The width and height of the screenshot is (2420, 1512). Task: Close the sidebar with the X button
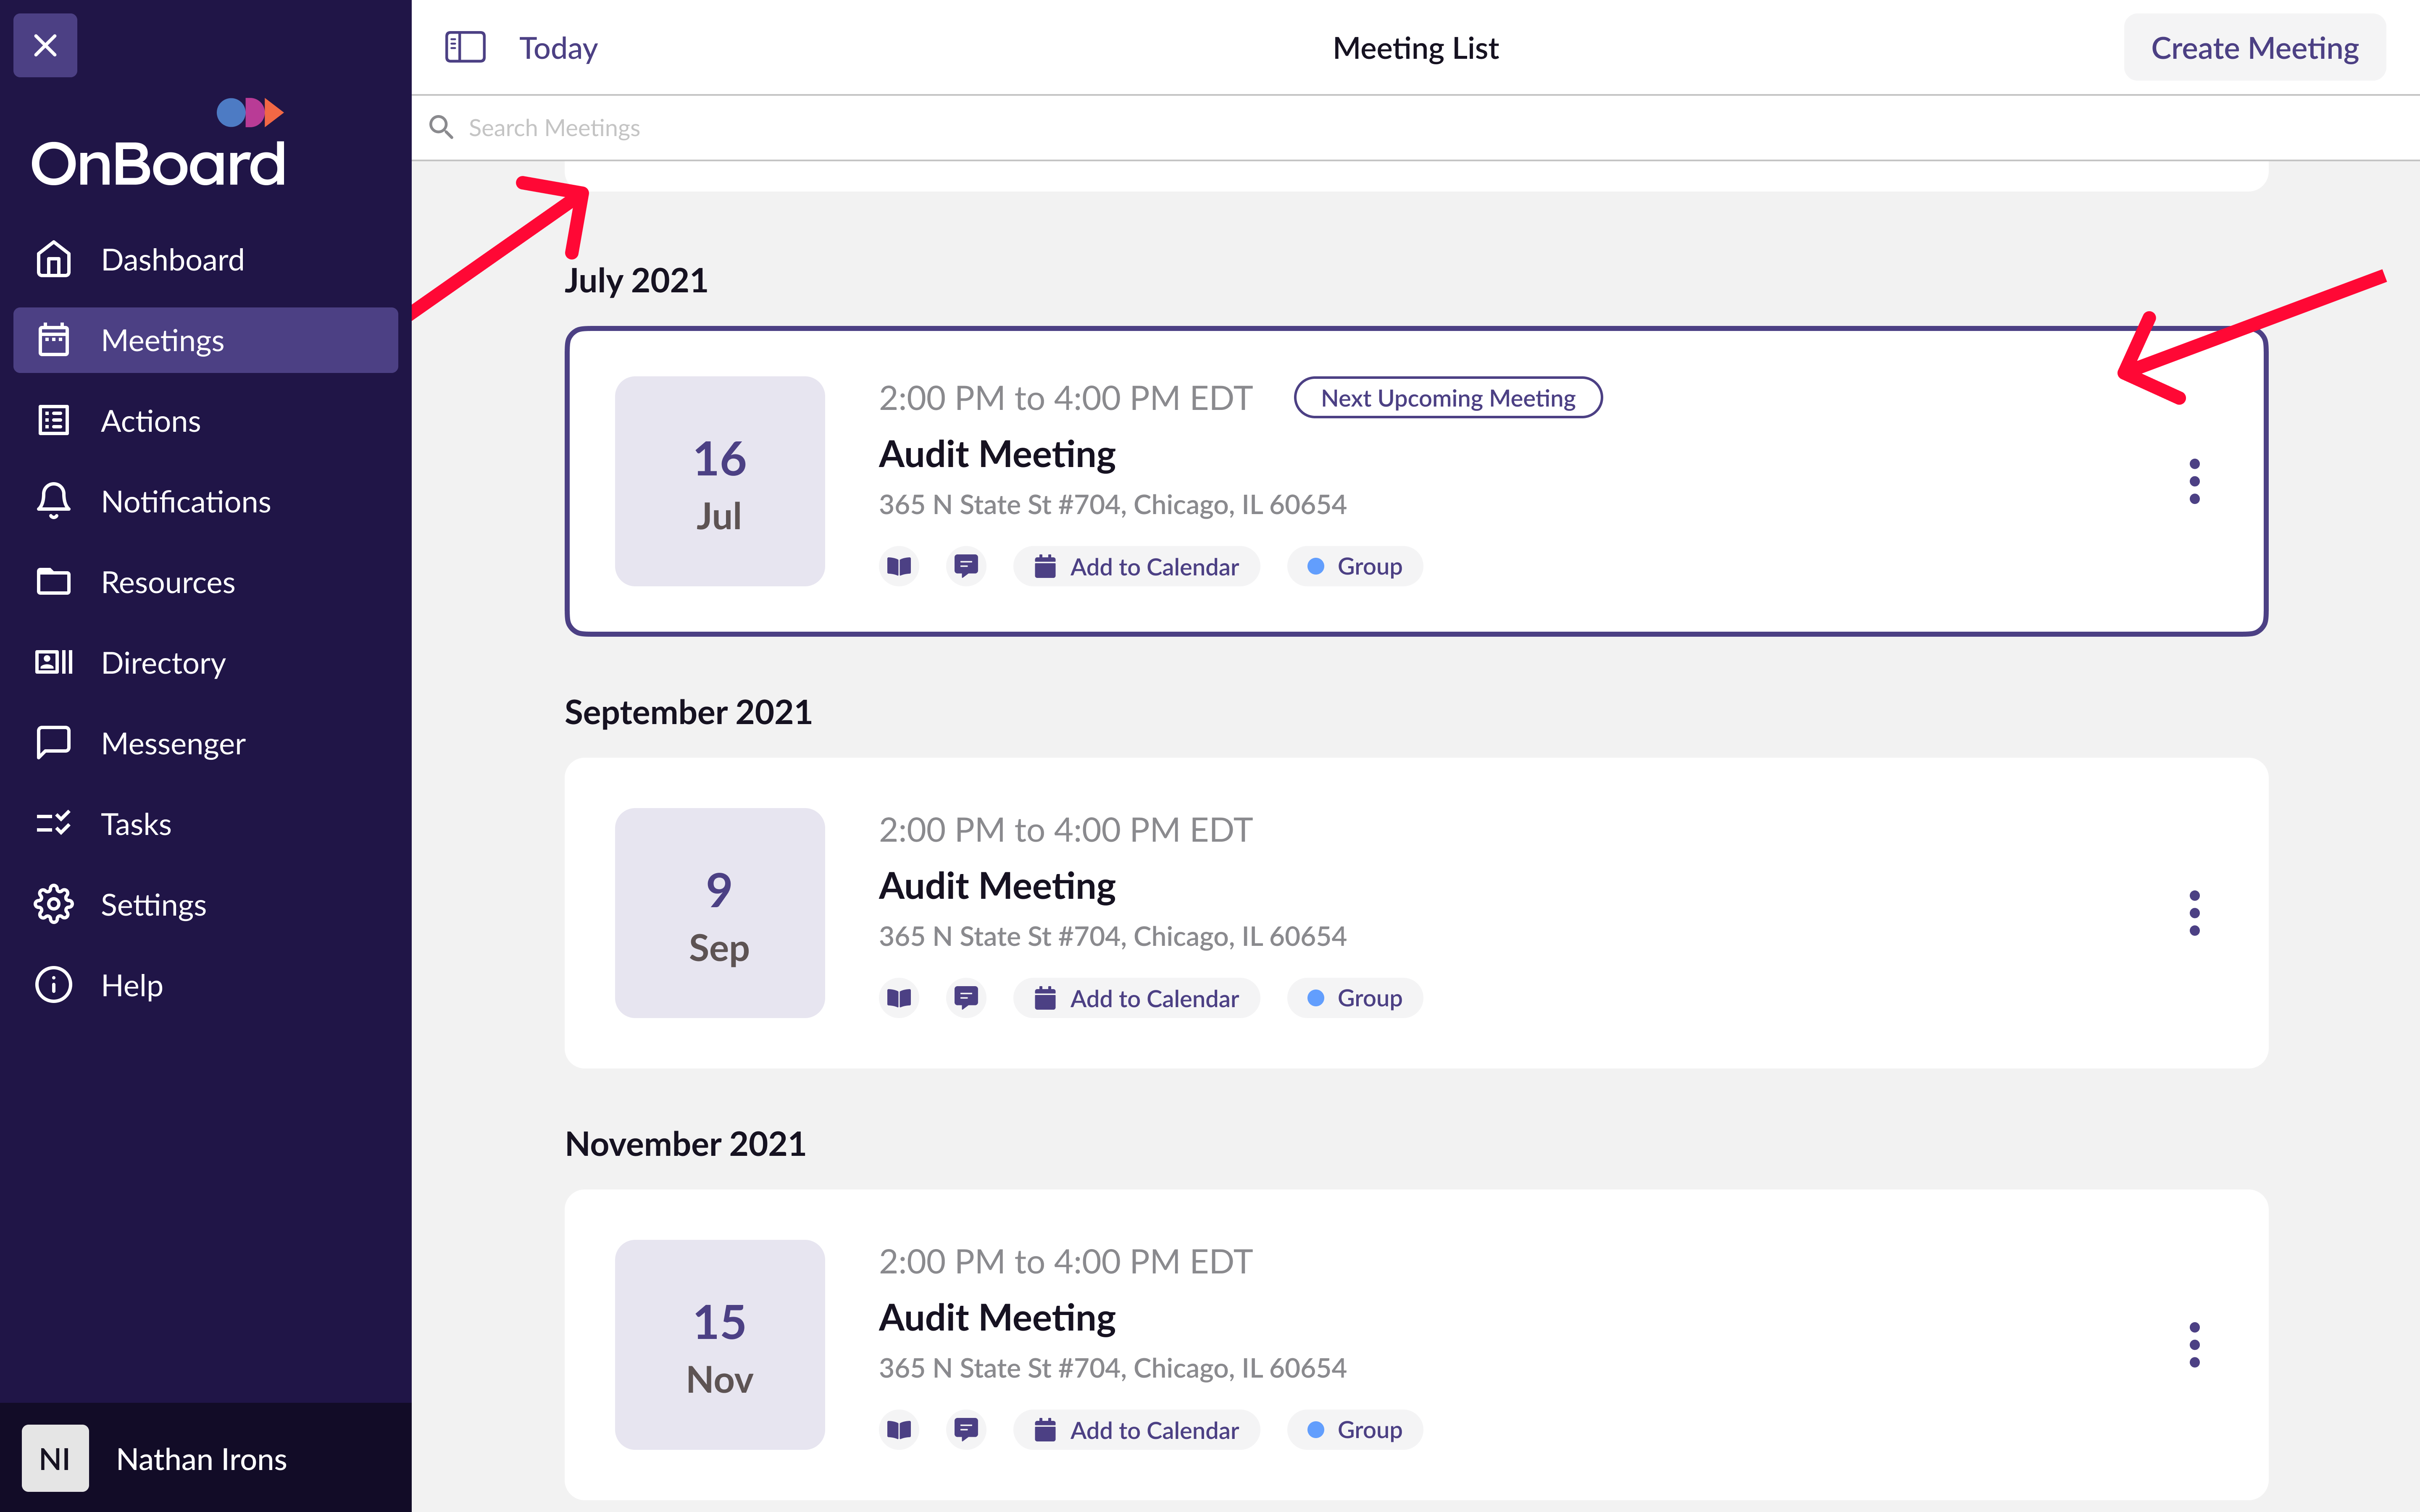tap(45, 45)
